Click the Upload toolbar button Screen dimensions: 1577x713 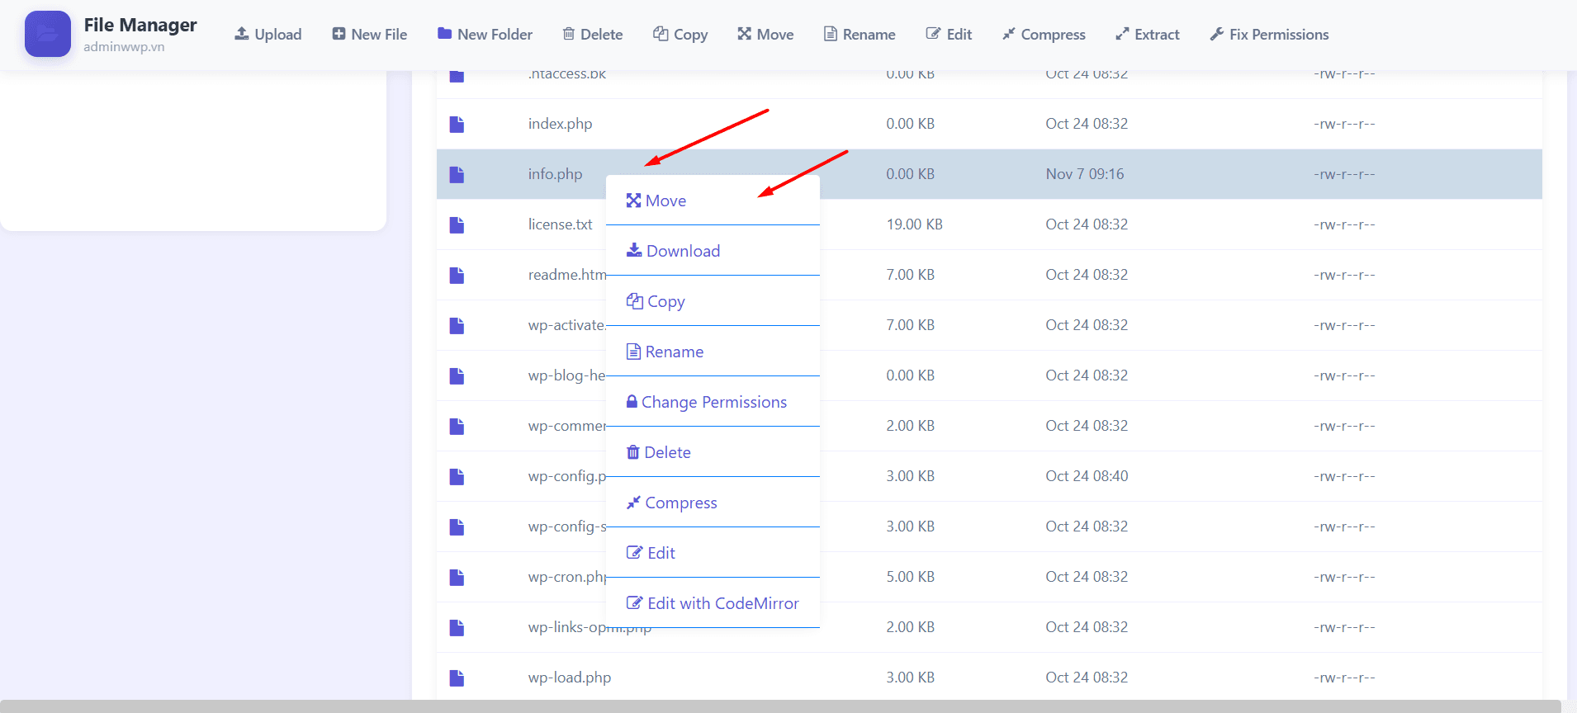tap(268, 35)
